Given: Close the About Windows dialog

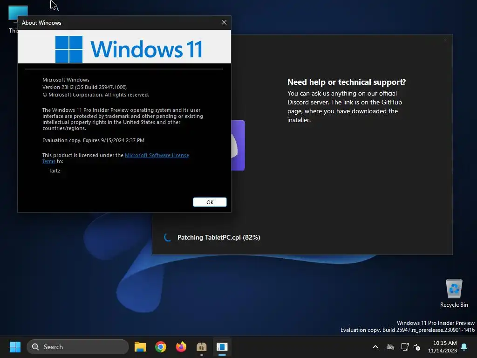Looking at the screenshot, I should point(224,22).
